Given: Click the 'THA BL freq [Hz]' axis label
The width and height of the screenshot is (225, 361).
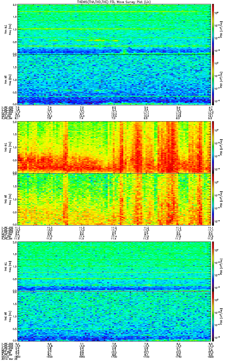Looking at the screenshot, I should tap(7, 29).
